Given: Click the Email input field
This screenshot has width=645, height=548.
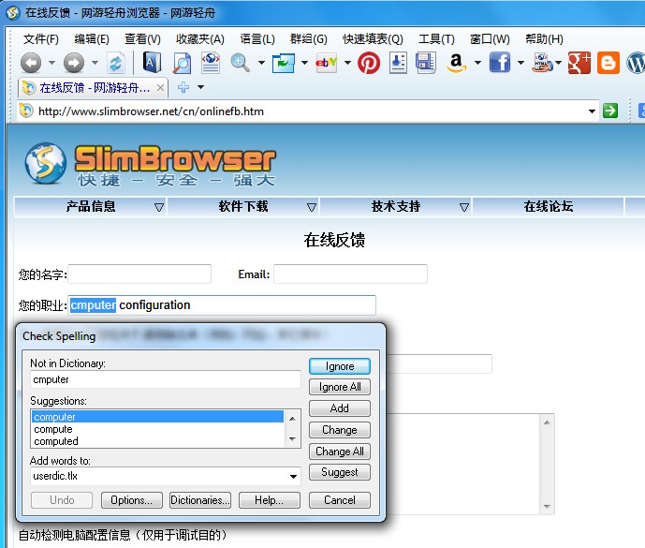Looking at the screenshot, I should (350, 274).
